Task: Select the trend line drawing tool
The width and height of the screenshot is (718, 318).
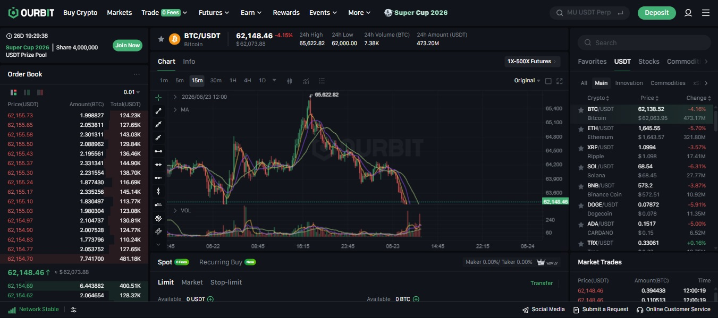Action: 158,111
